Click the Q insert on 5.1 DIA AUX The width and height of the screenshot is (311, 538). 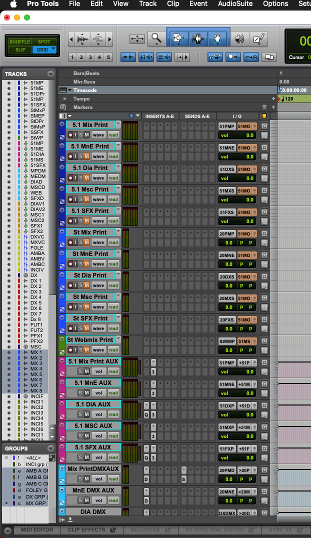pyautogui.click(x=146, y=414)
